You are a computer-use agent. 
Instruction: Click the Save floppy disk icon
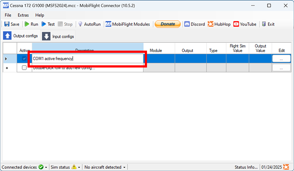pos(7,24)
